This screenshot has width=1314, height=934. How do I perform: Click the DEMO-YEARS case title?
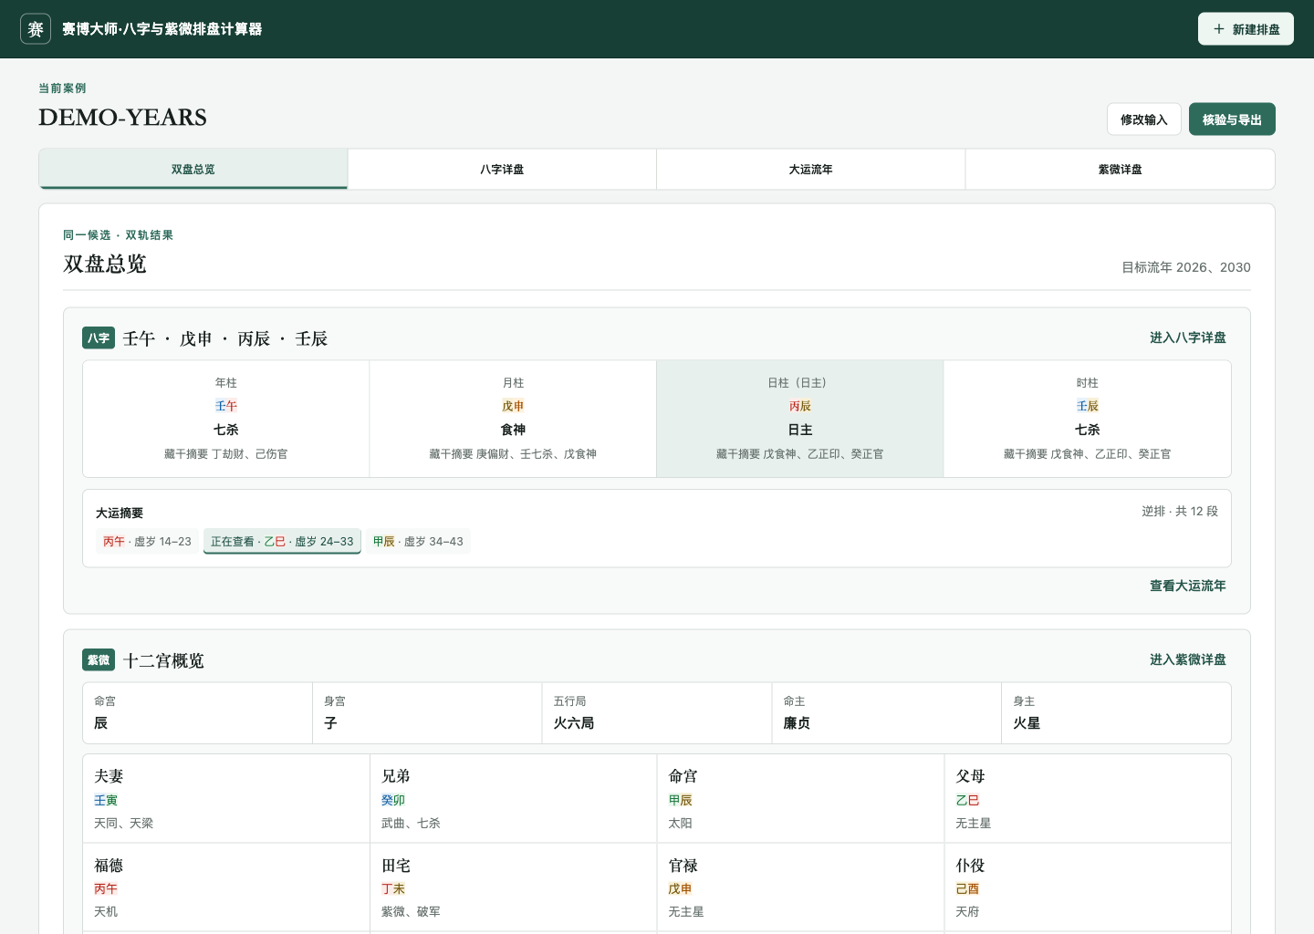122,118
